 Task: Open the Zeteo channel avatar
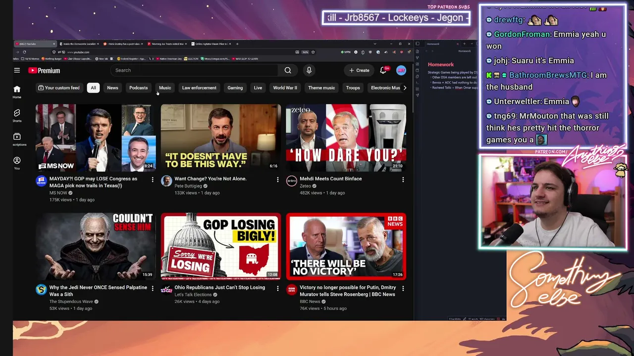pos(292,181)
